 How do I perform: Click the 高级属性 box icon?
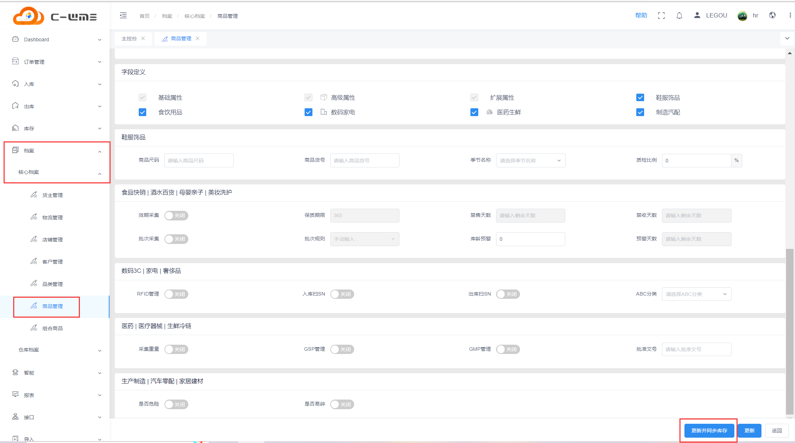tap(324, 97)
